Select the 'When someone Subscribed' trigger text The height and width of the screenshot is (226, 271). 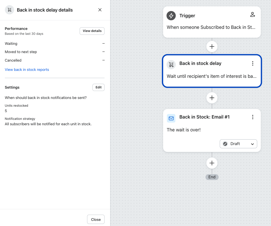[211, 27]
